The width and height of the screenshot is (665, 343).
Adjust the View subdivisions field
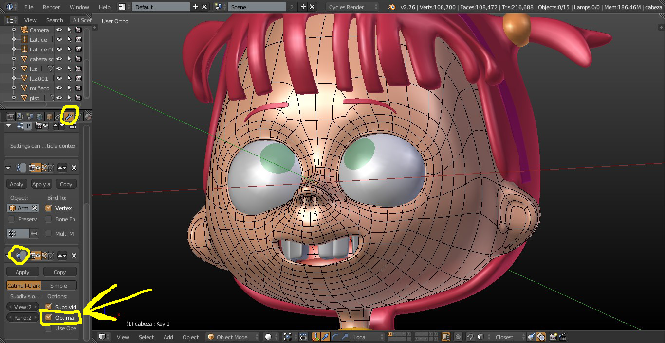tap(23, 307)
